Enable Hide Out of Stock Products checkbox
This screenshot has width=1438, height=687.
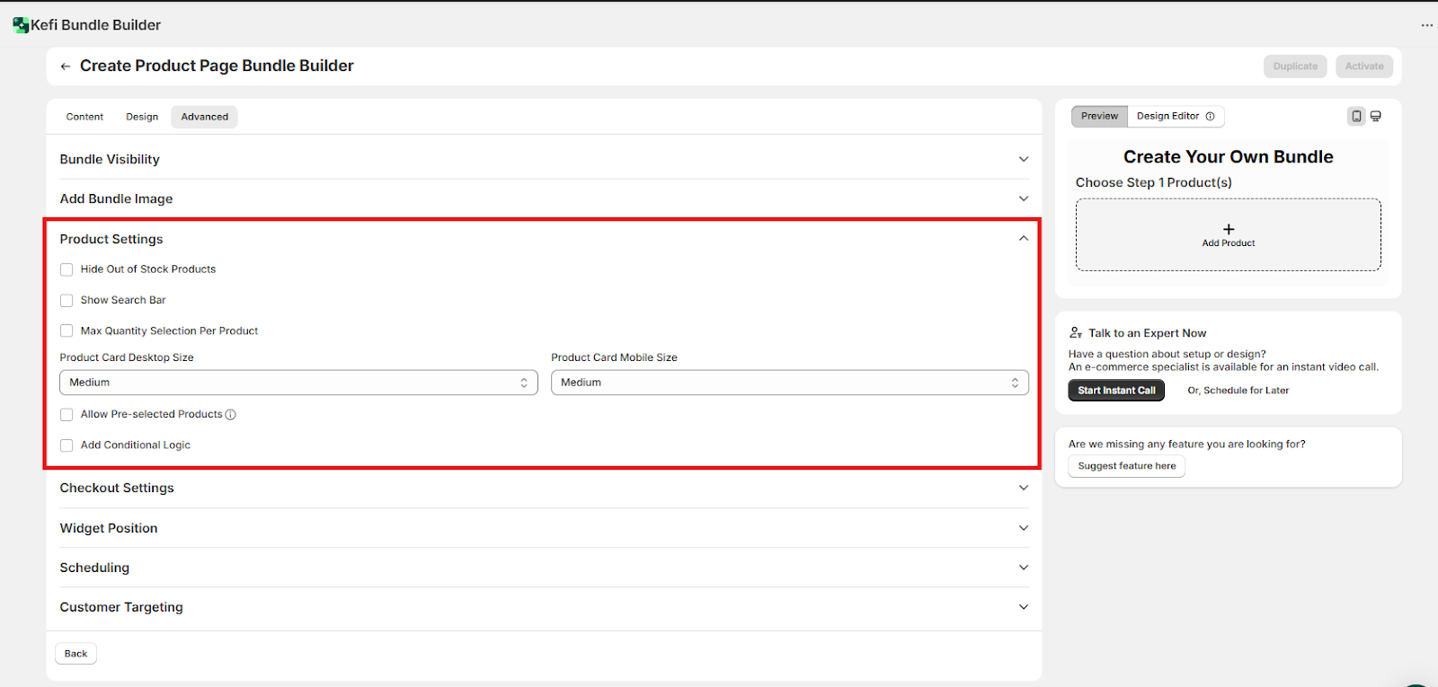[67, 269]
